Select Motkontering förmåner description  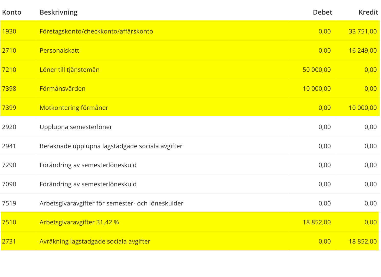[x=74, y=108]
